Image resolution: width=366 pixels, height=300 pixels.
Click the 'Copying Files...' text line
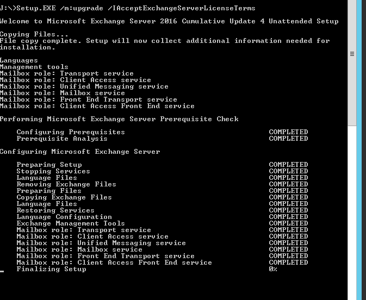[x=34, y=34]
